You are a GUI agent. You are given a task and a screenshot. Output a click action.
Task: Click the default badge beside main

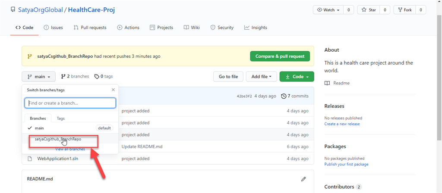tap(104, 128)
